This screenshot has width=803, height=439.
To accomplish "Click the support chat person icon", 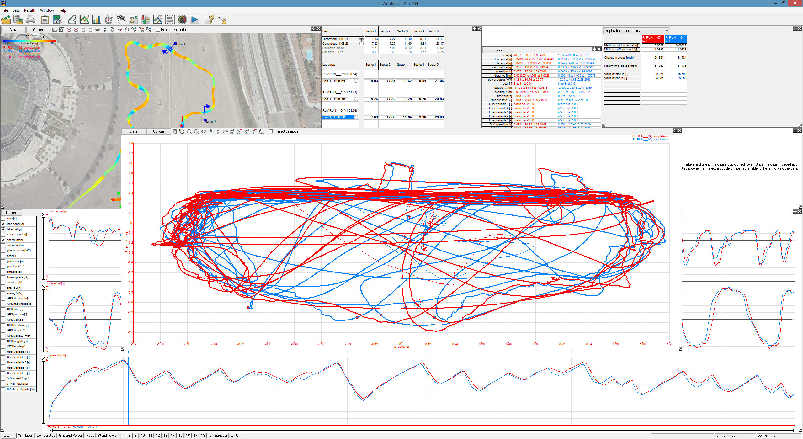I will [x=221, y=19].
